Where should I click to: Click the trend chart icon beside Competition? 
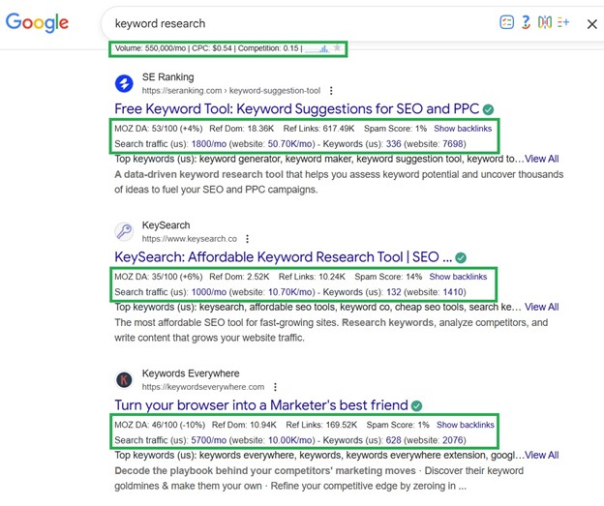pos(317,47)
